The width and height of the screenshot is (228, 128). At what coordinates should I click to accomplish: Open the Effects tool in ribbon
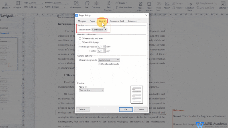pyautogui.click(x=6, y=5)
